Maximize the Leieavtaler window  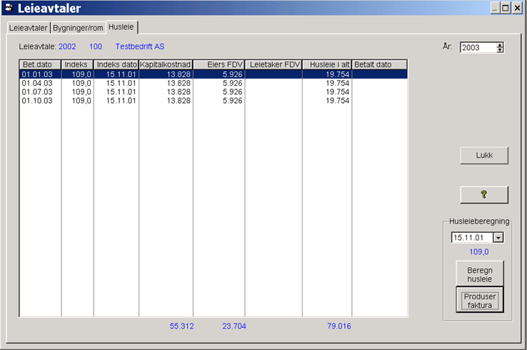[506, 8]
